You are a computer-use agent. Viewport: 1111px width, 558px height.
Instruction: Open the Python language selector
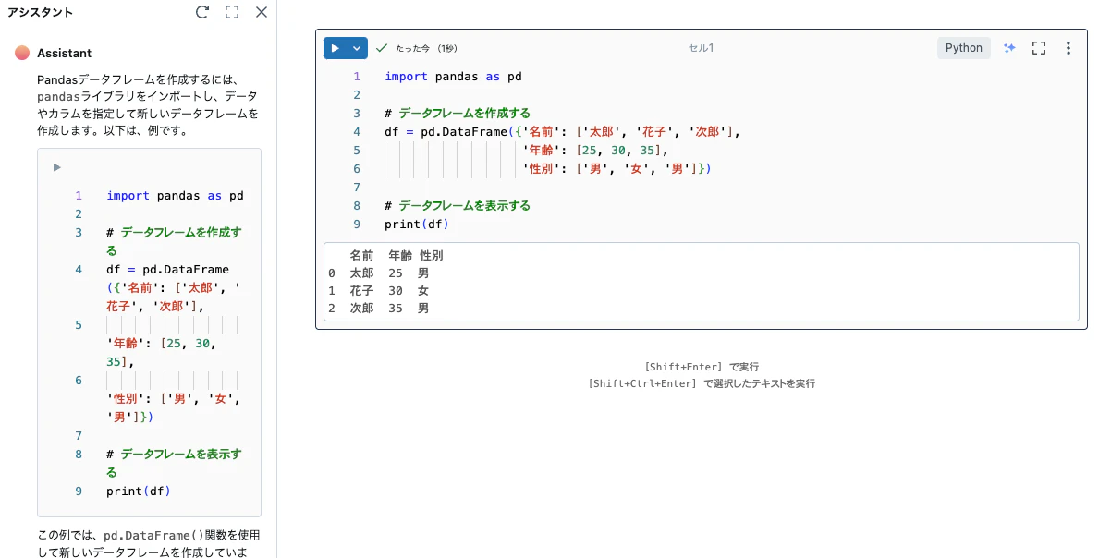click(x=964, y=48)
